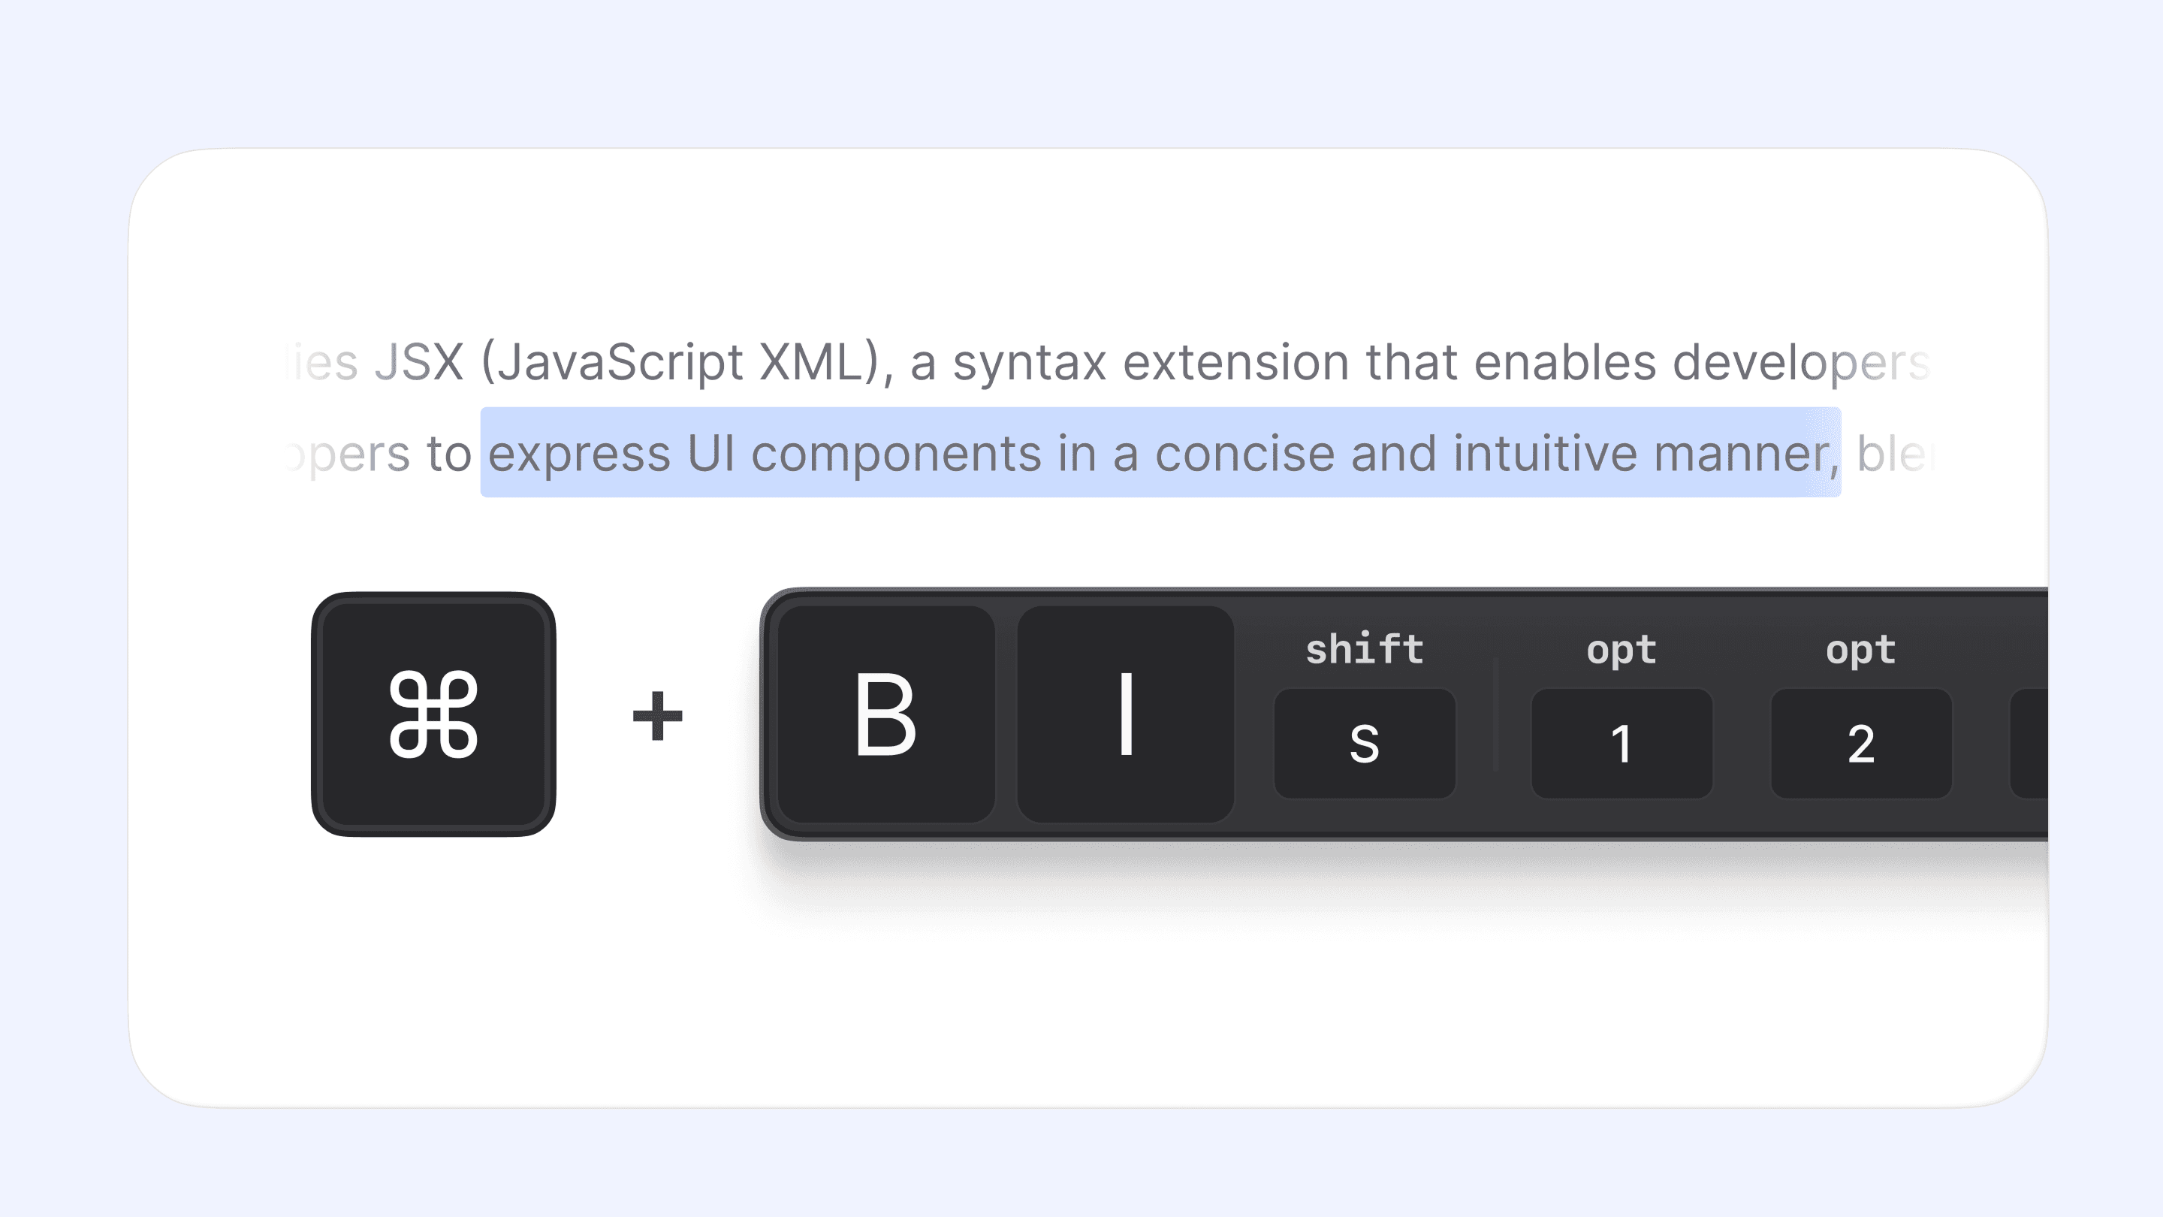
Task: Click the opt label above 1
Action: coord(1621,651)
